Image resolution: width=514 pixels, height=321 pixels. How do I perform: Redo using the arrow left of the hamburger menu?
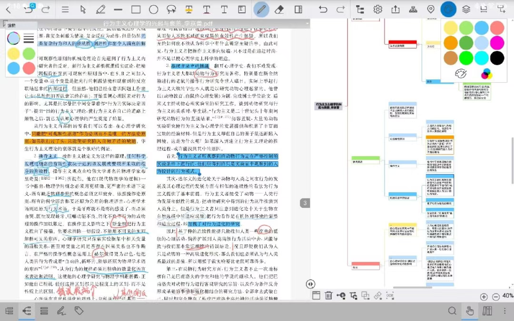click(x=46, y=10)
